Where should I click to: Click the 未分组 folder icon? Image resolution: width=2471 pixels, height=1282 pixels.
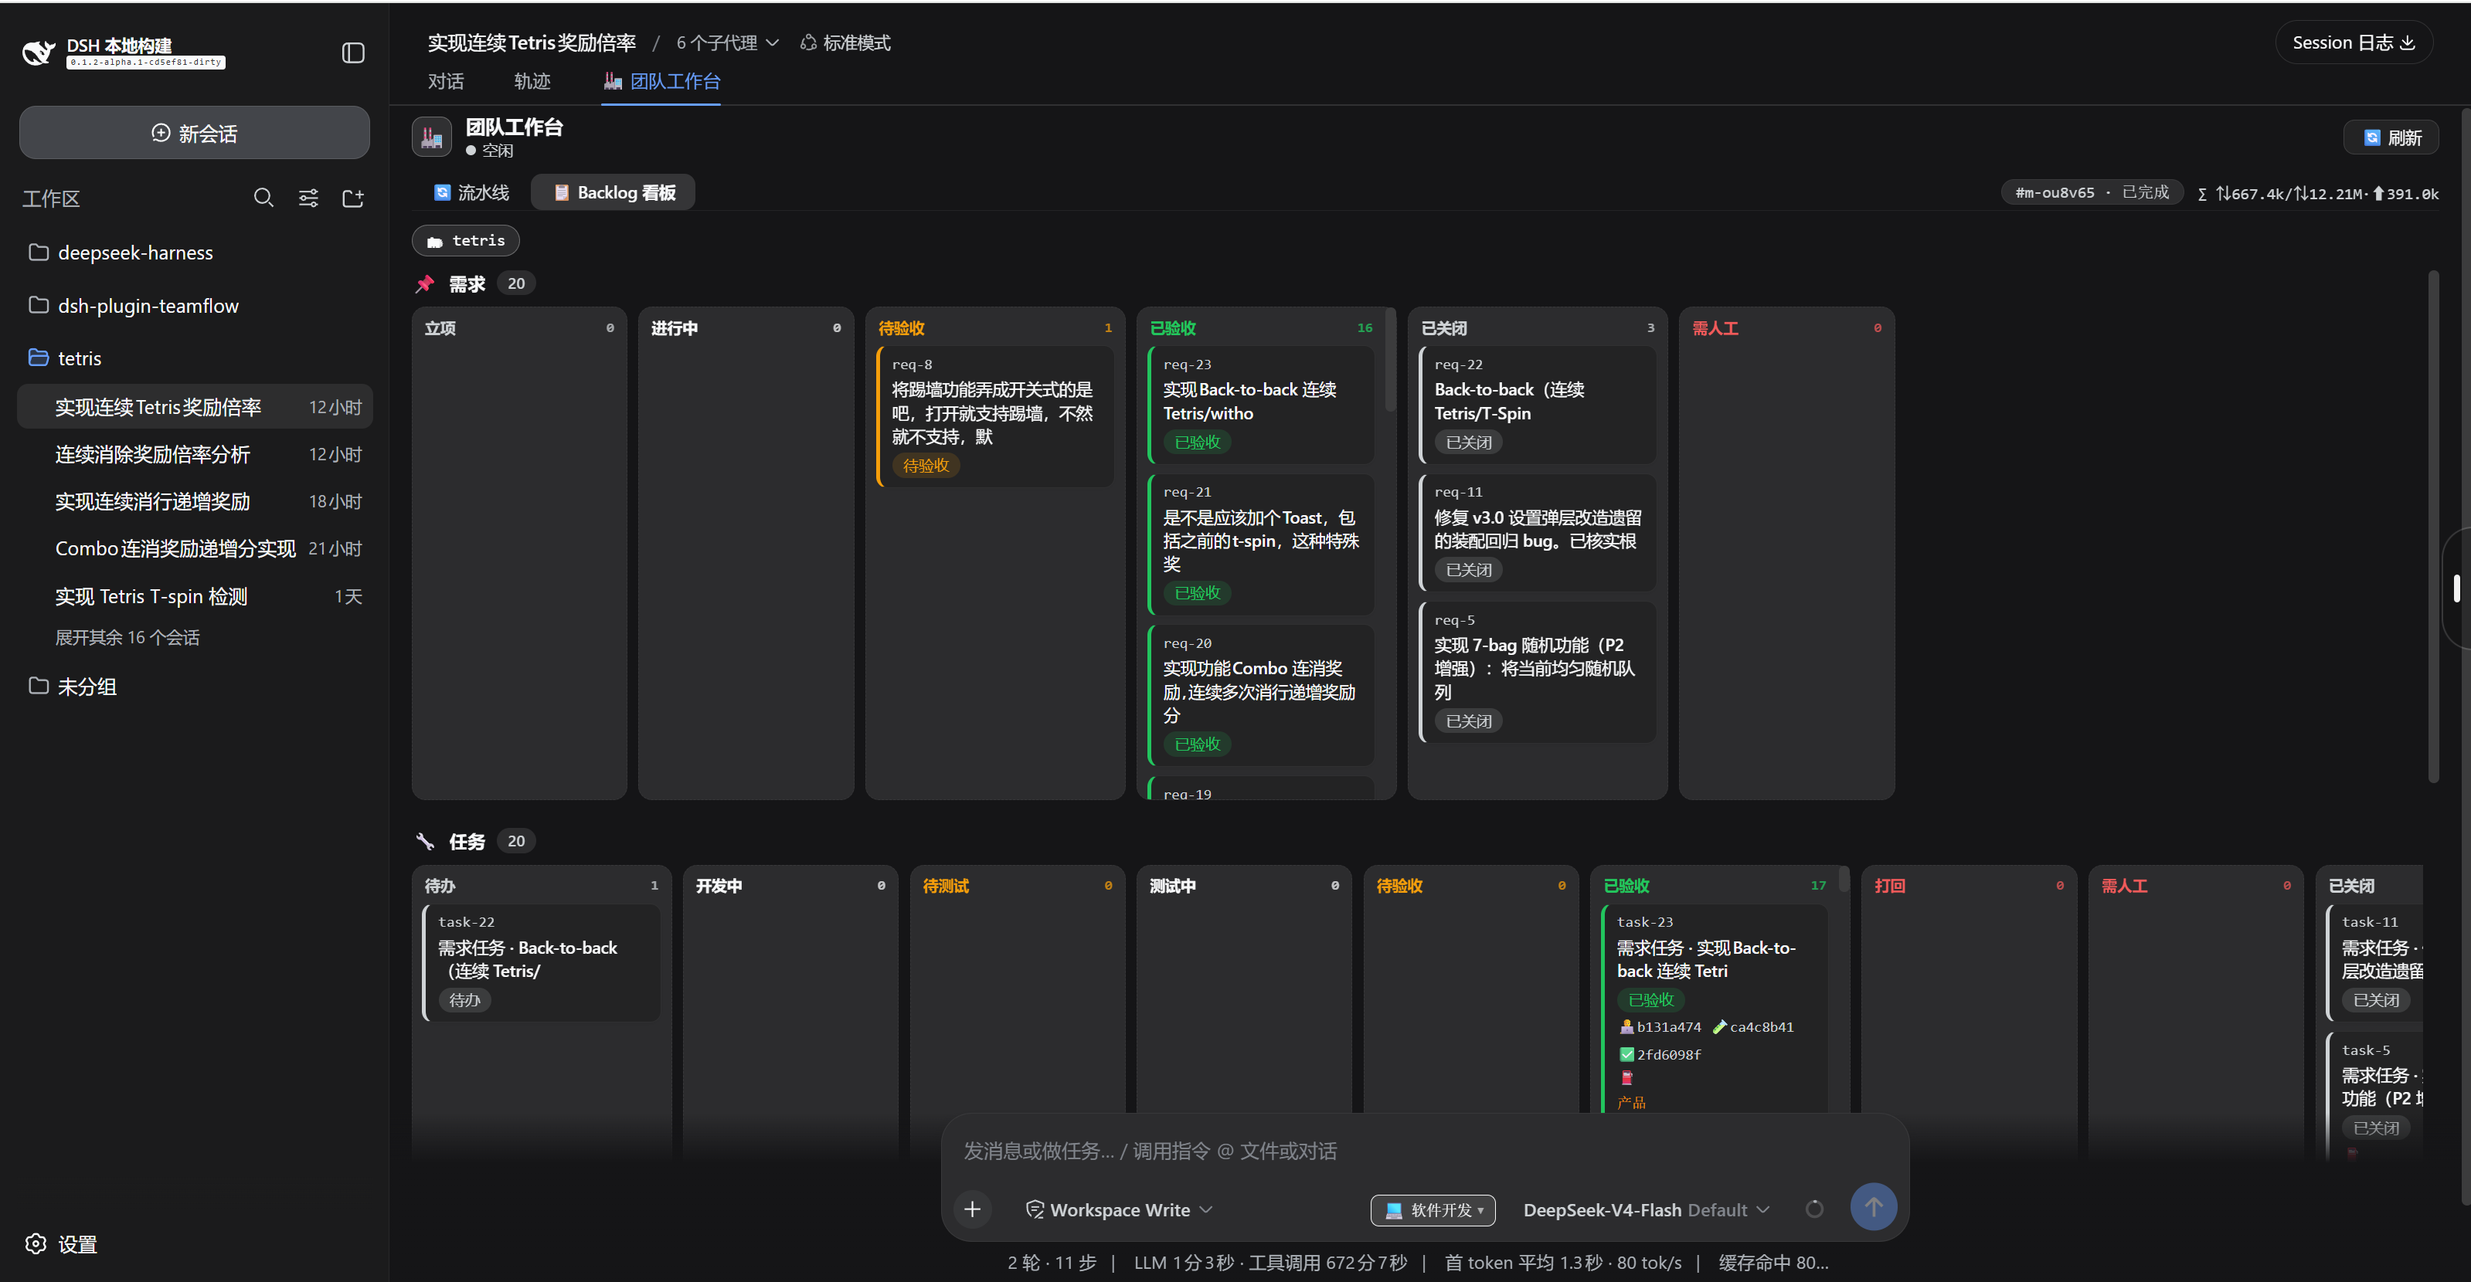(39, 686)
